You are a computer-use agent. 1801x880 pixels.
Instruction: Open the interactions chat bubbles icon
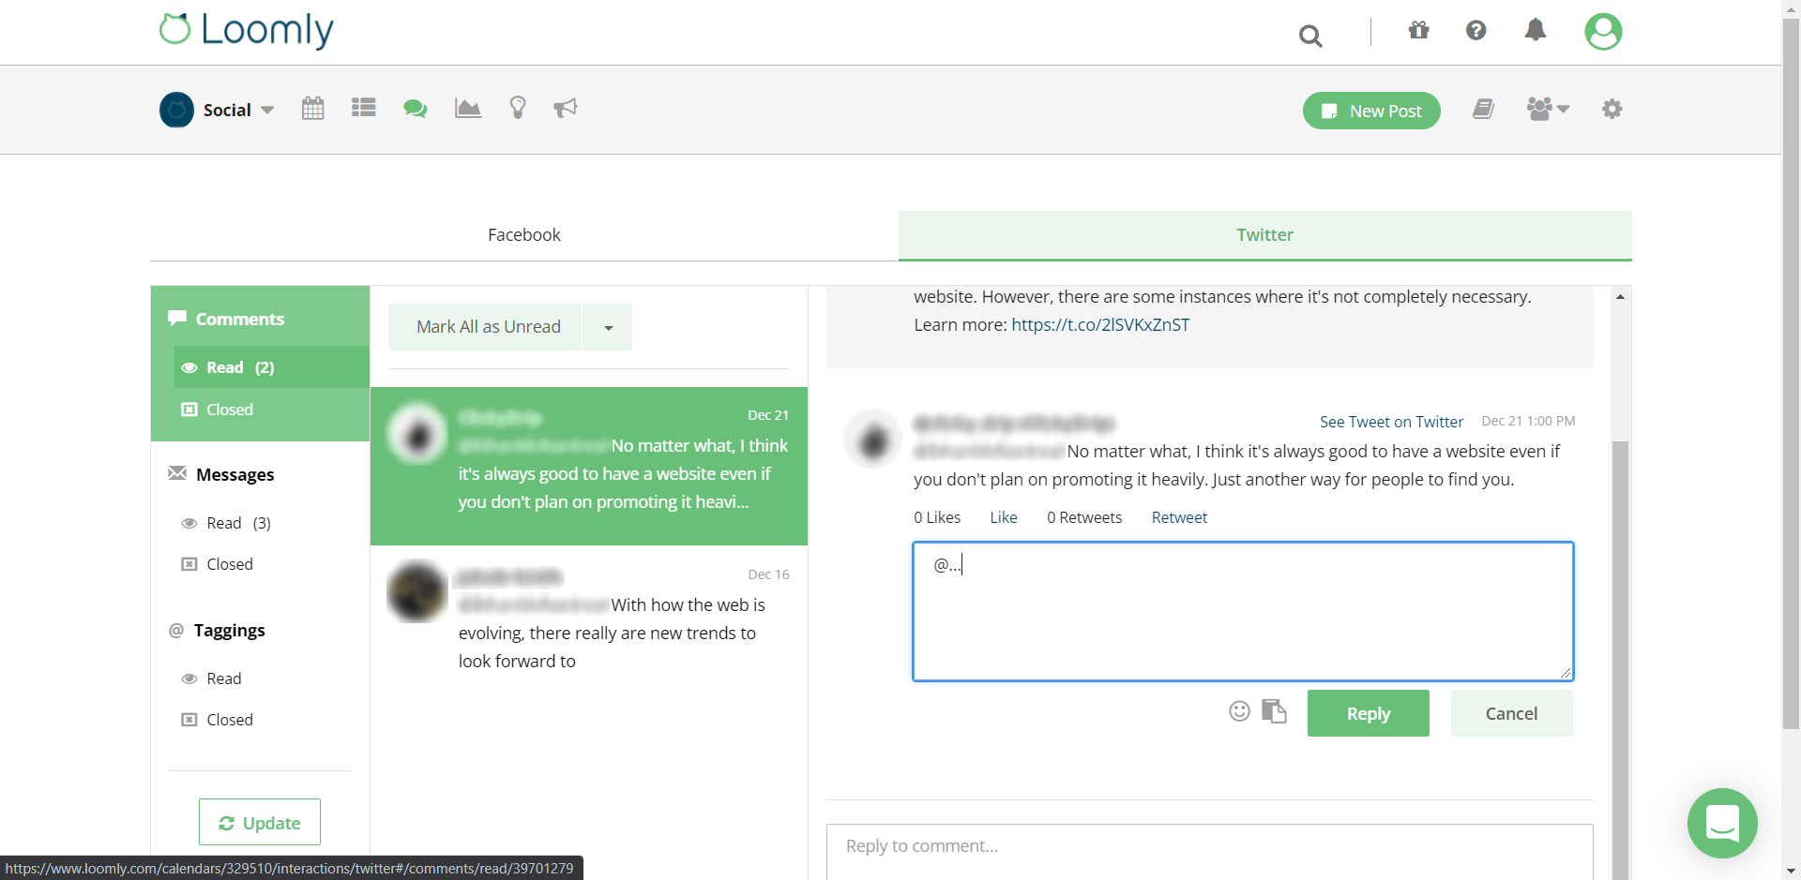pyautogui.click(x=416, y=109)
